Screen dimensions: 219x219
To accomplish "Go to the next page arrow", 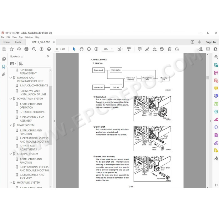I will coord(49,49).
